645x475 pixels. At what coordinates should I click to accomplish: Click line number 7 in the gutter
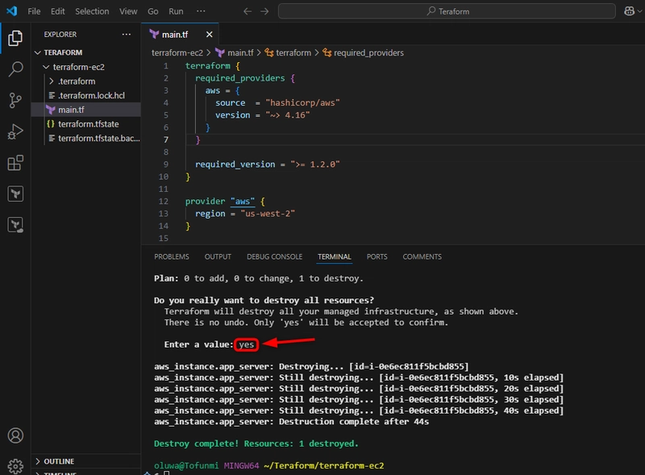(166, 140)
